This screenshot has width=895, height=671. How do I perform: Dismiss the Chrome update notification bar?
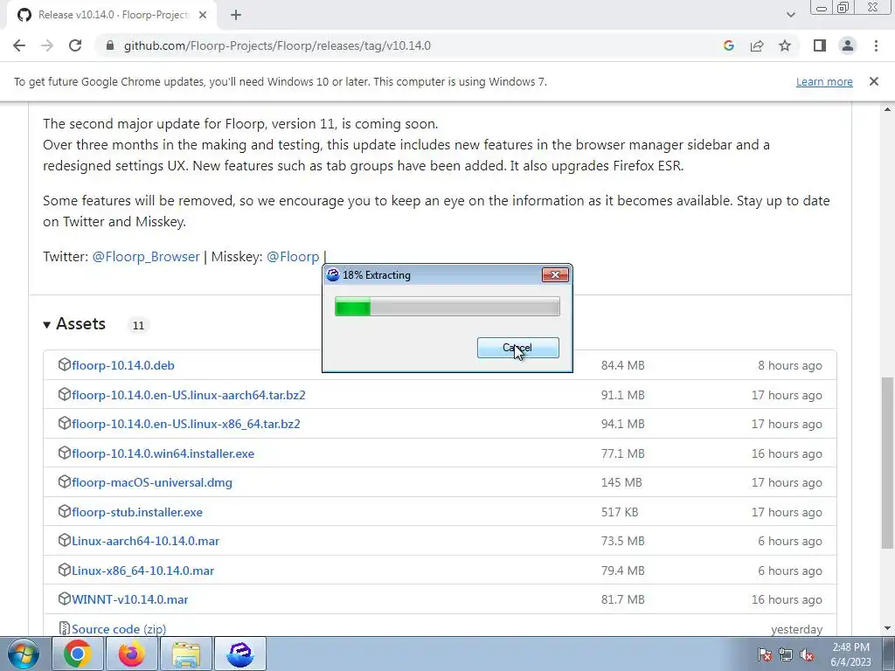click(873, 81)
